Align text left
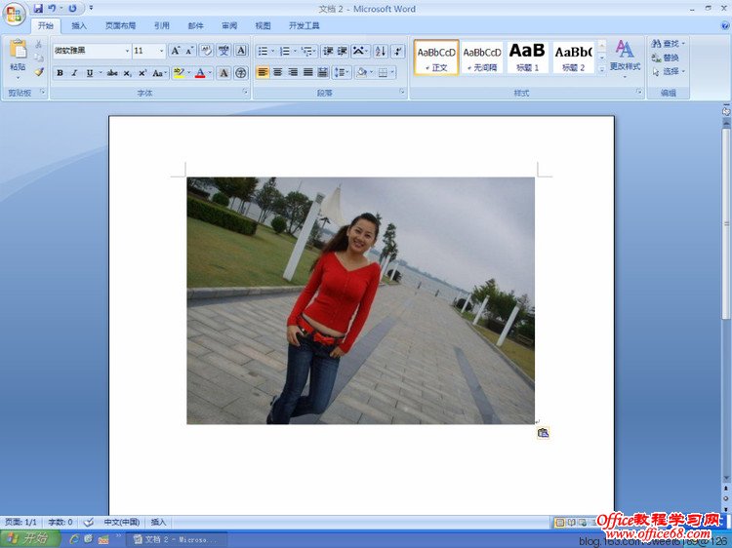This screenshot has height=548, width=732. (x=263, y=72)
